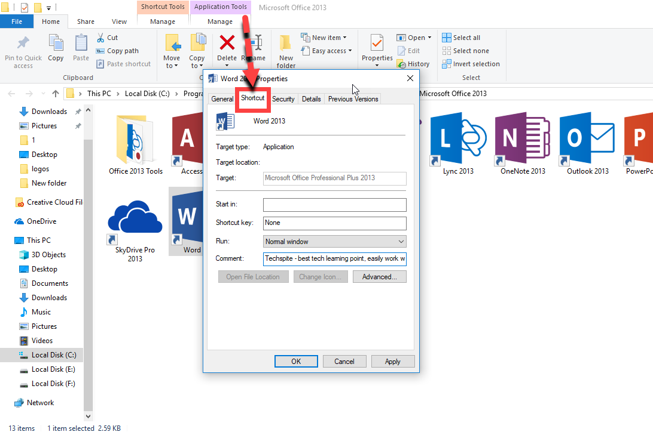
Task: Click the Properties ribbon icon
Action: pos(377,44)
